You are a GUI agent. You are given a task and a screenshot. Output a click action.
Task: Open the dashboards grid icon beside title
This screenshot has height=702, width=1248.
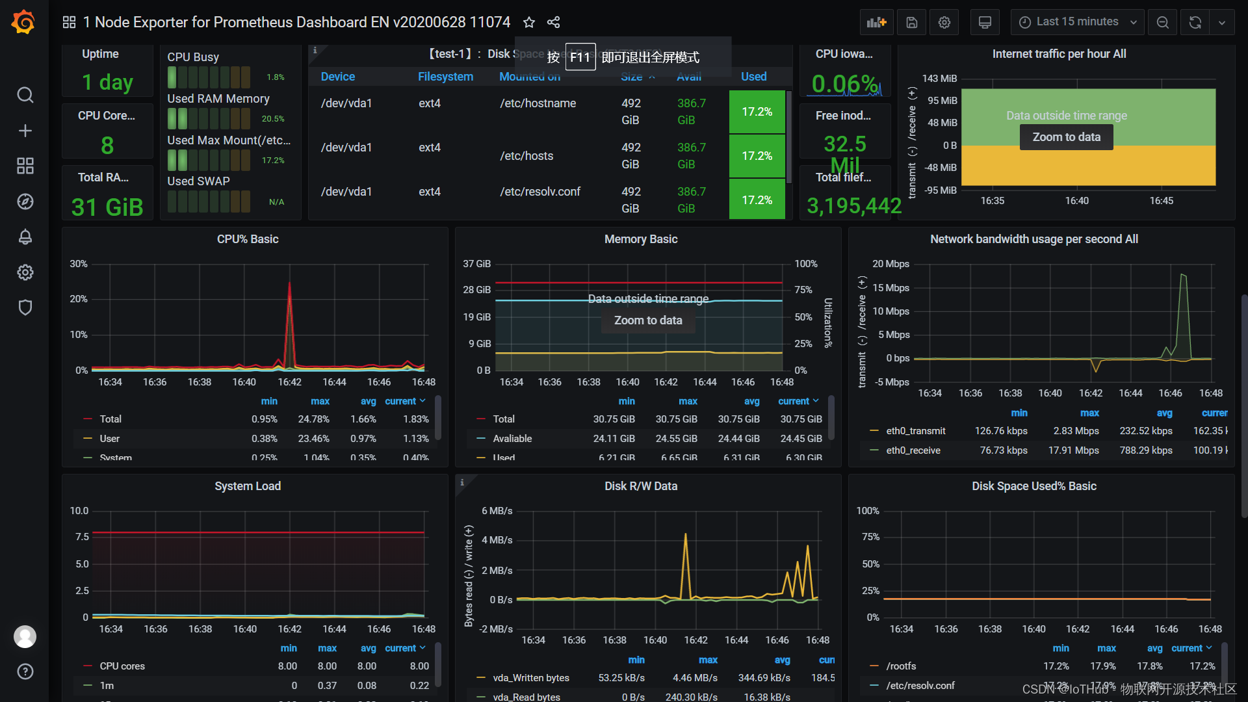point(69,22)
